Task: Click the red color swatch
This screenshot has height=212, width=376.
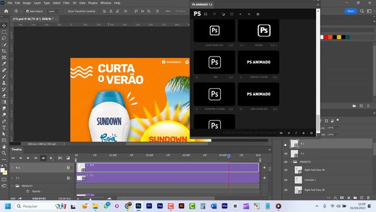Action: [x=326, y=37]
